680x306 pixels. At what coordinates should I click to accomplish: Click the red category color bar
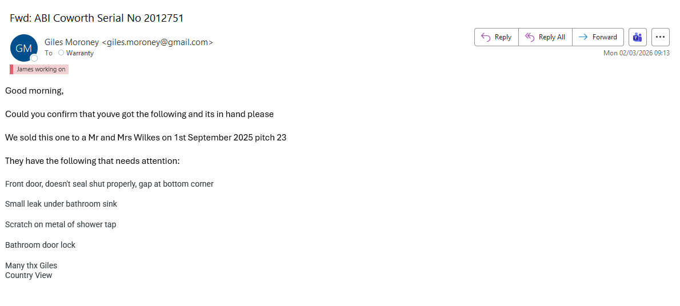pos(11,70)
